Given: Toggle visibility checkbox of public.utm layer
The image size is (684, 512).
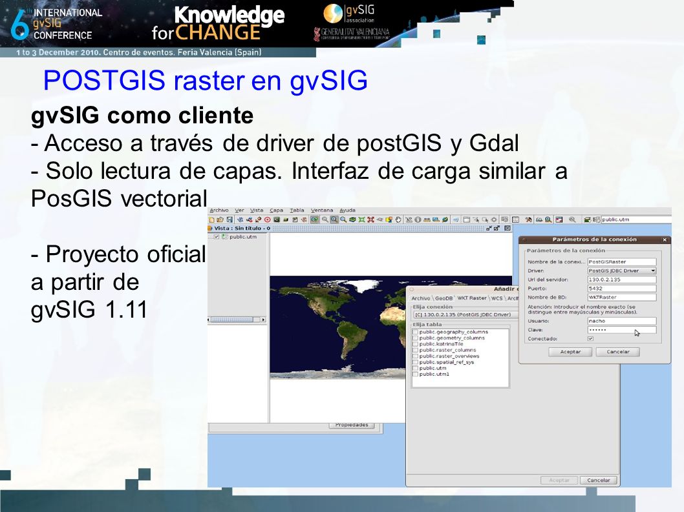Looking at the screenshot, I should (x=217, y=236).
